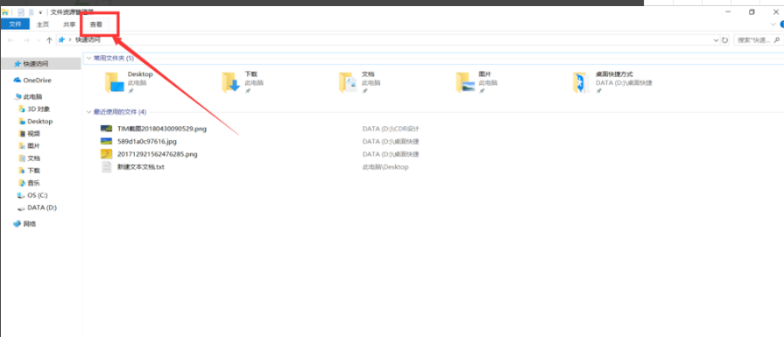
Task: Open the Customize Quick Access Toolbar dropdown
Action: point(40,12)
